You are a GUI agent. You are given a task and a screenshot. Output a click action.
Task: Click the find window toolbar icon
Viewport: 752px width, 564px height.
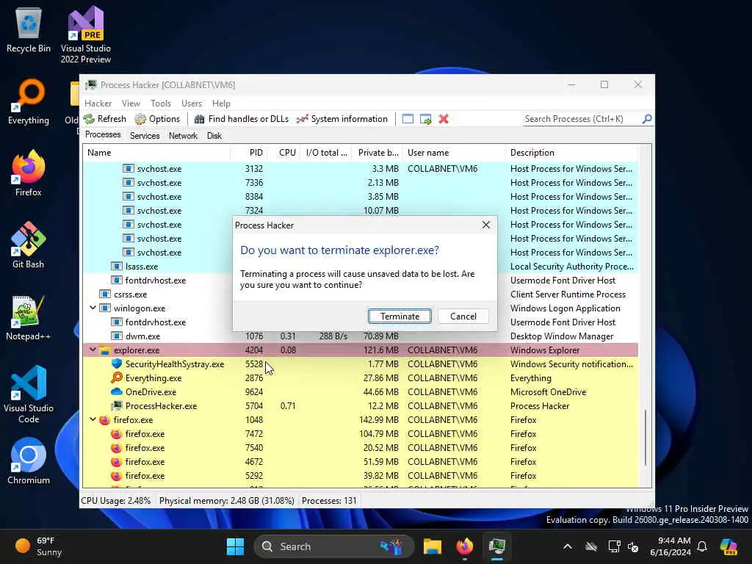pyautogui.click(x=408, y=119)
